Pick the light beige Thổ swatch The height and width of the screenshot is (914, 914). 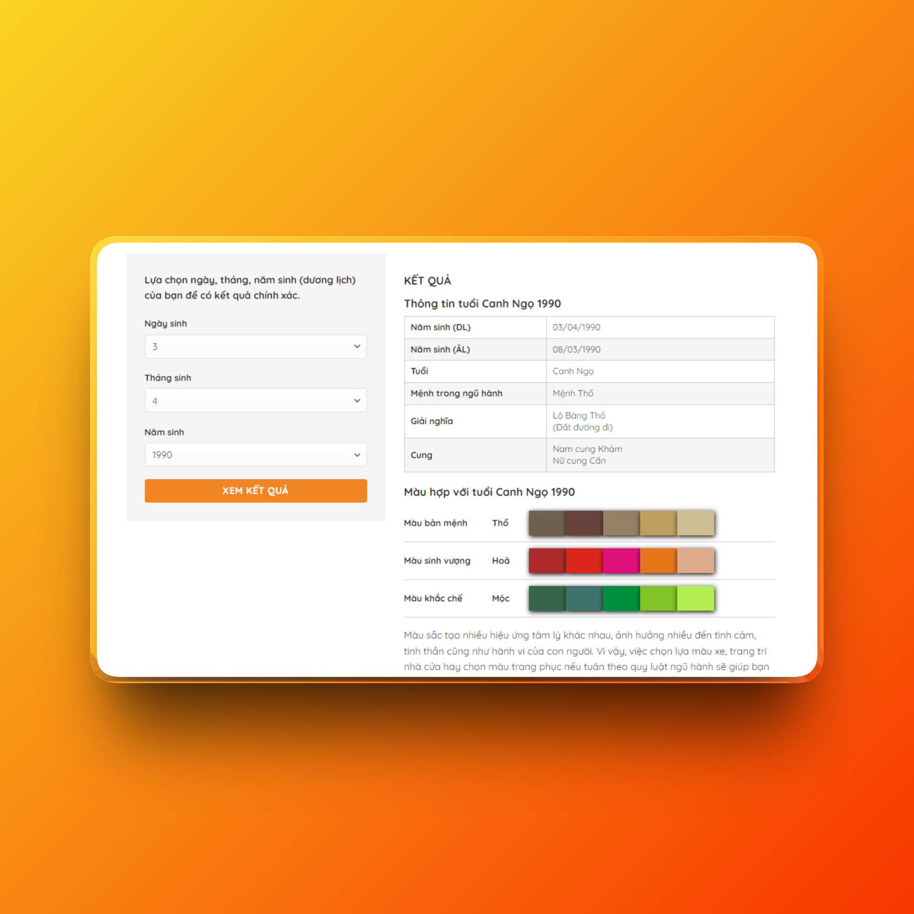[695, 523]
